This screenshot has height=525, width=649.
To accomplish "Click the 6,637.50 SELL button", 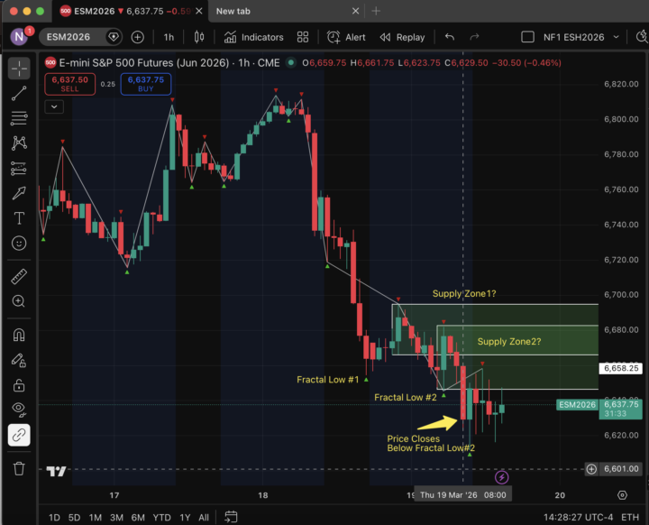I will [x=70, y=84].
